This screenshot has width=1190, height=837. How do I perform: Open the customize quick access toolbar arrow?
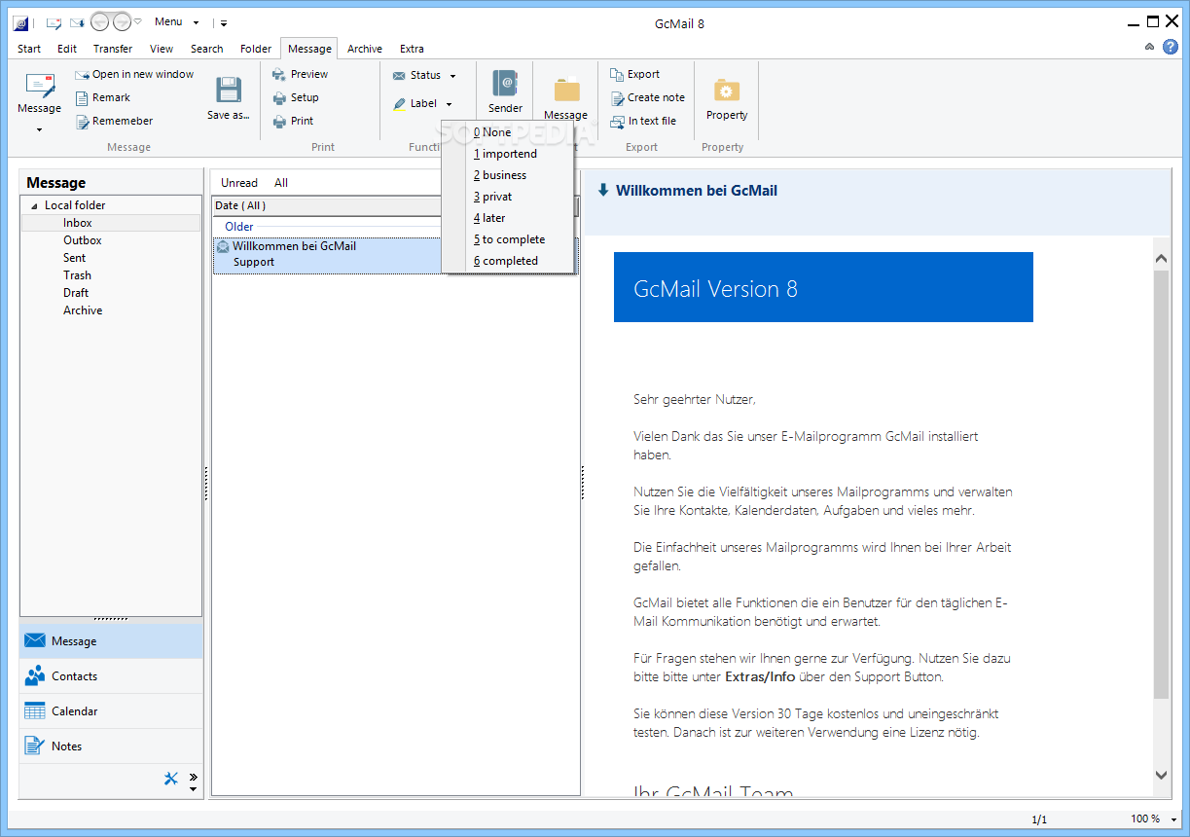(223, 22)
